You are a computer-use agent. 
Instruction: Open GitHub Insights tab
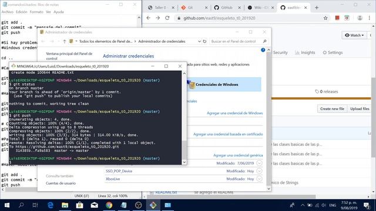point(305,52)
